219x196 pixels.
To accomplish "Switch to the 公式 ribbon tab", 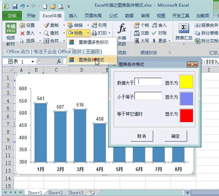I will point(113,16).
